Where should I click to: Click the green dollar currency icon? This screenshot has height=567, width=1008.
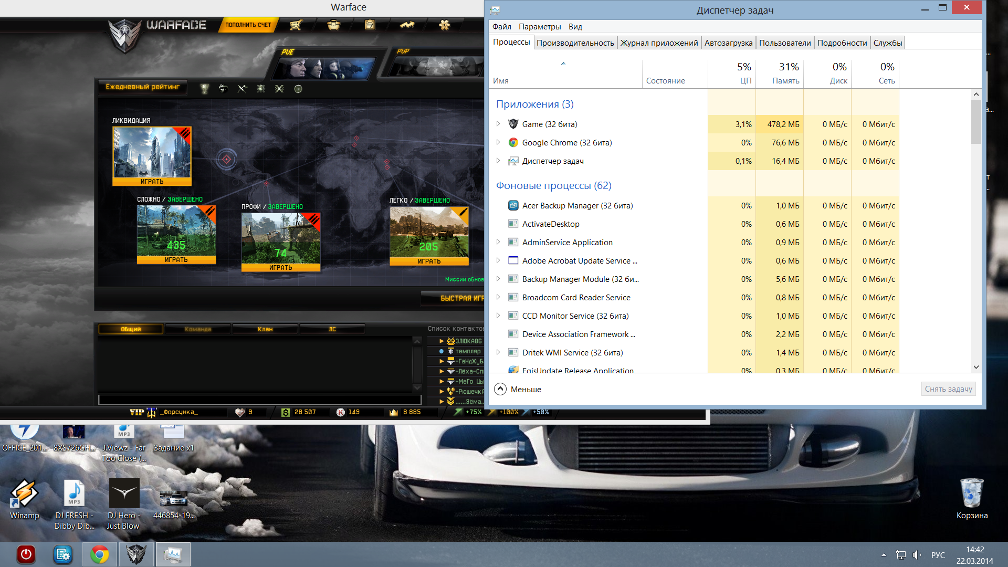[286, 412]
